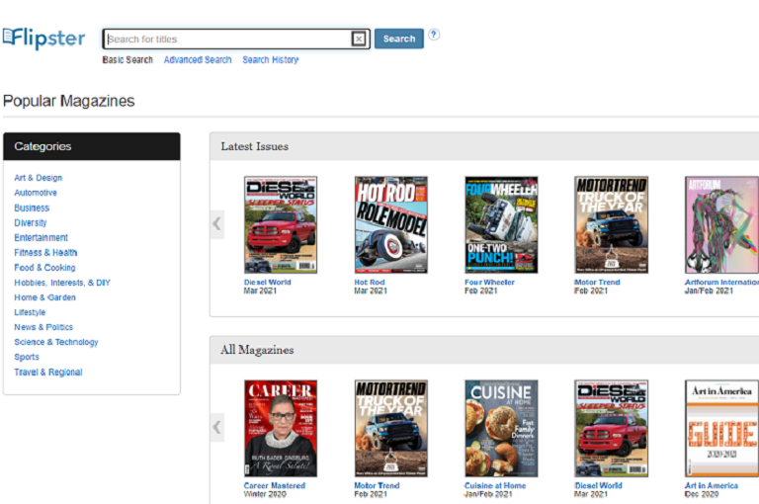Select Hobbies, Interests, & DIY category
Image resolution: width=759 pixels, height=504 pixels.
click(x=62, y=283)
